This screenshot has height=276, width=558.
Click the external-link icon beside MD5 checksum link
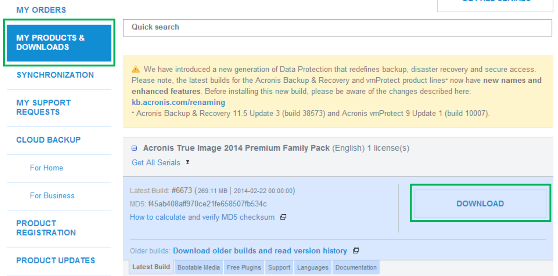tap(283, 217)
